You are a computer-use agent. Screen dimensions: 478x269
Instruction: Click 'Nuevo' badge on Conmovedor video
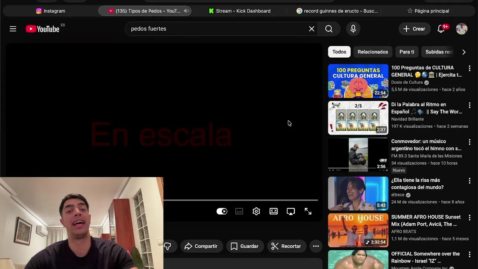398,170
